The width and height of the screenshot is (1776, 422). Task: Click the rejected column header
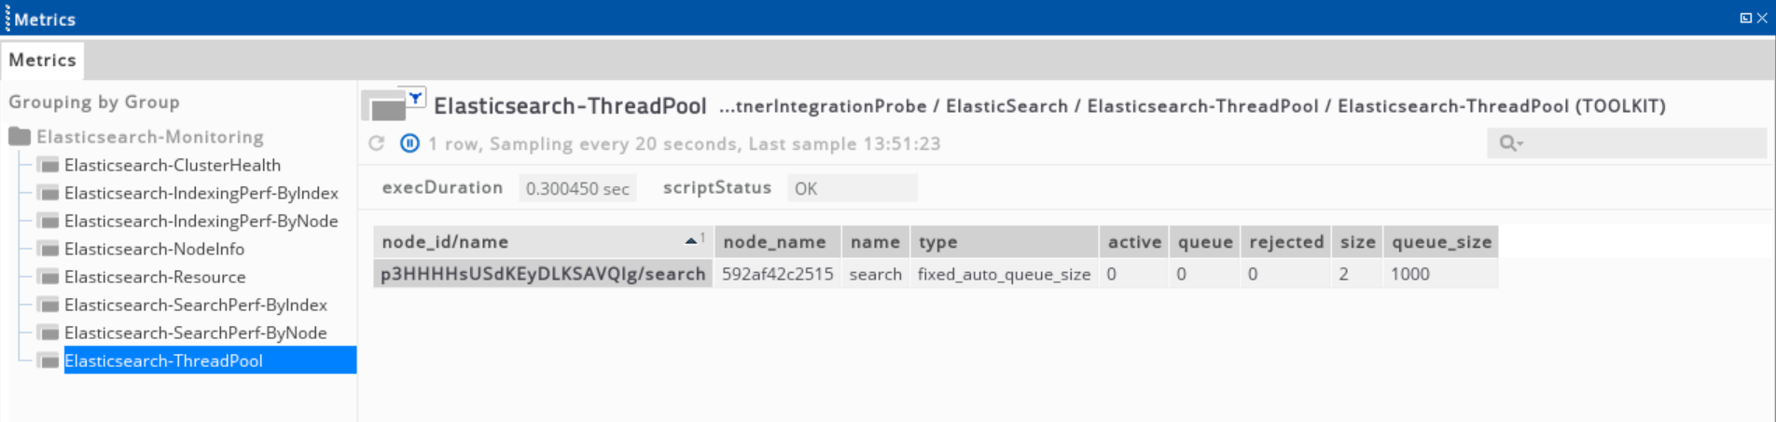tap(1285, 242)
